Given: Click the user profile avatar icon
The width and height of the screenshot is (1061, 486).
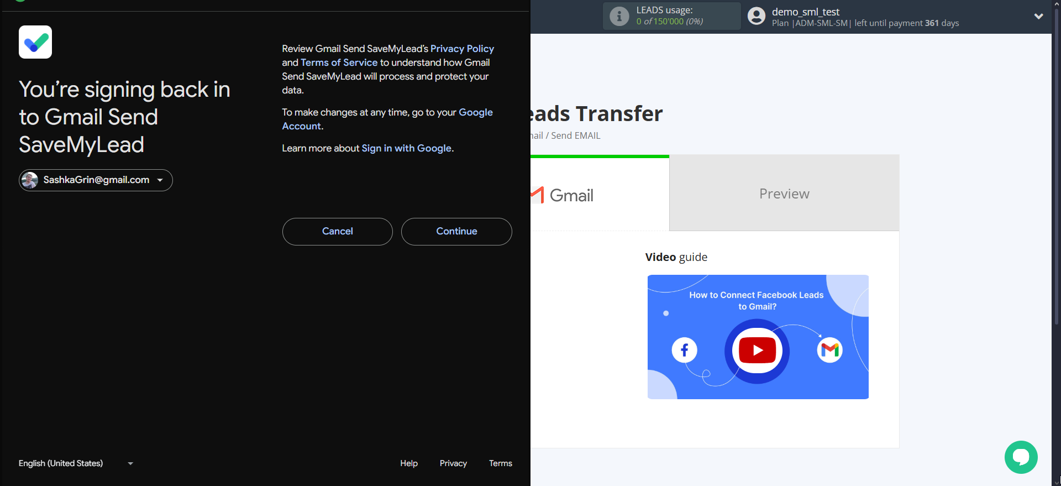Looking at the screenshot, I should click(757, 17).
